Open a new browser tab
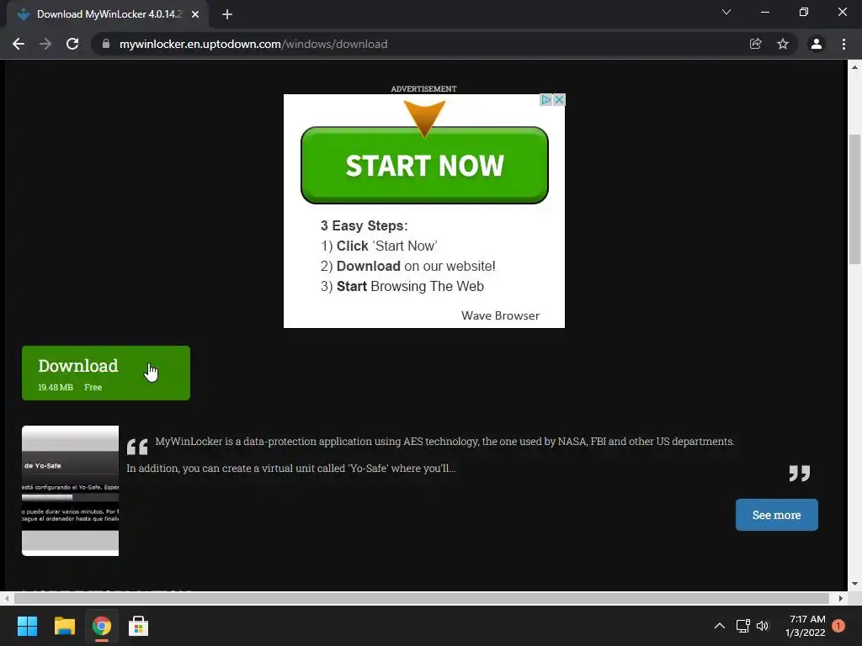Viewport: 862px width, 646px height. click(x=227, y=14)
